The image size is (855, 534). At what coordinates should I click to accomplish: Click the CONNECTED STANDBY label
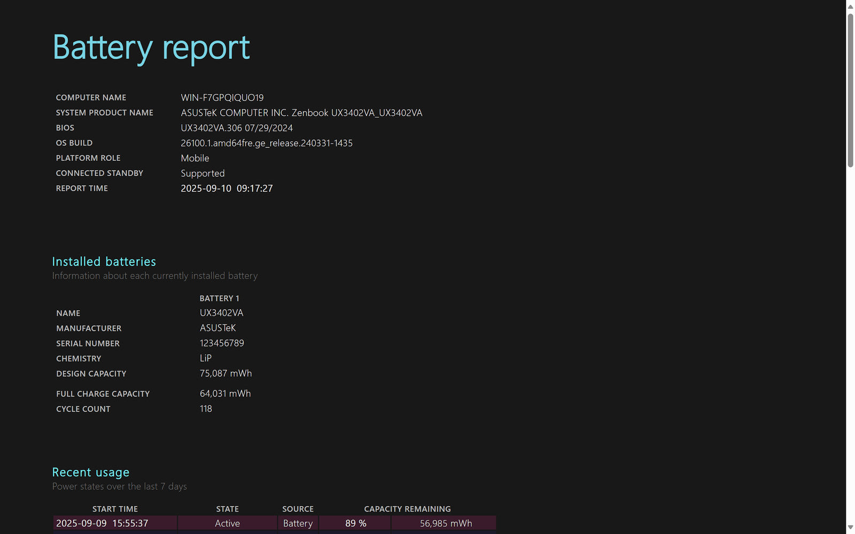pos(99,173)
